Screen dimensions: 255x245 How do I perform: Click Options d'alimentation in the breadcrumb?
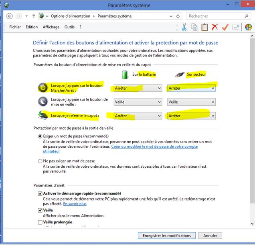point(71,16)
